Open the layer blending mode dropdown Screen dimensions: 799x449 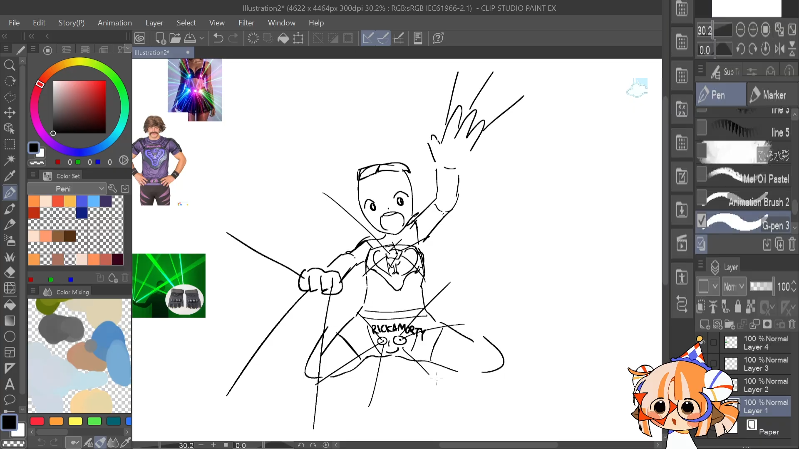(x=734, y=286)
